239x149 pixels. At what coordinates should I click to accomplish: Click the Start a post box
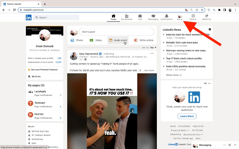117,32
